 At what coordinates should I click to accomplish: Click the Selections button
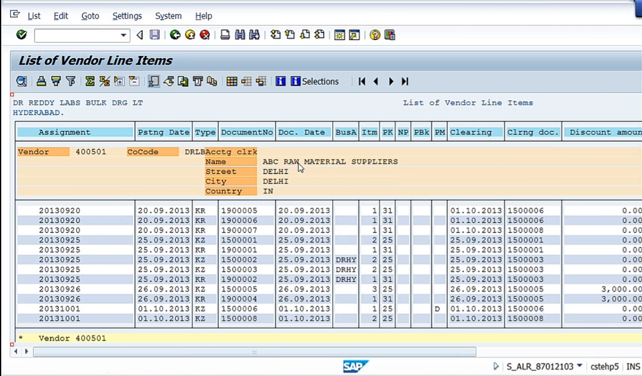[315, 81]
